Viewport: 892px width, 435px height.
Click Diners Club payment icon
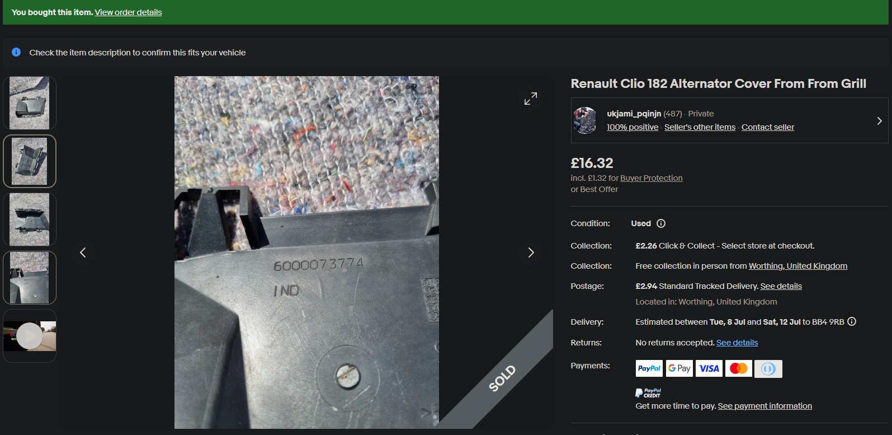[x=768, y=368]
